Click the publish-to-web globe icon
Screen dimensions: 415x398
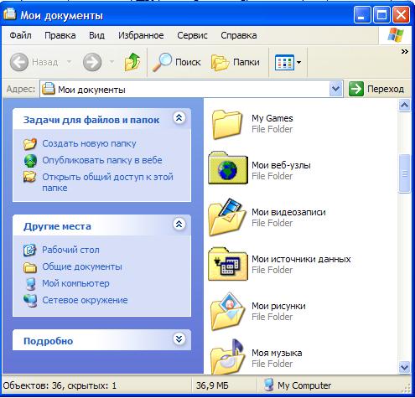[x=30, y=161]
